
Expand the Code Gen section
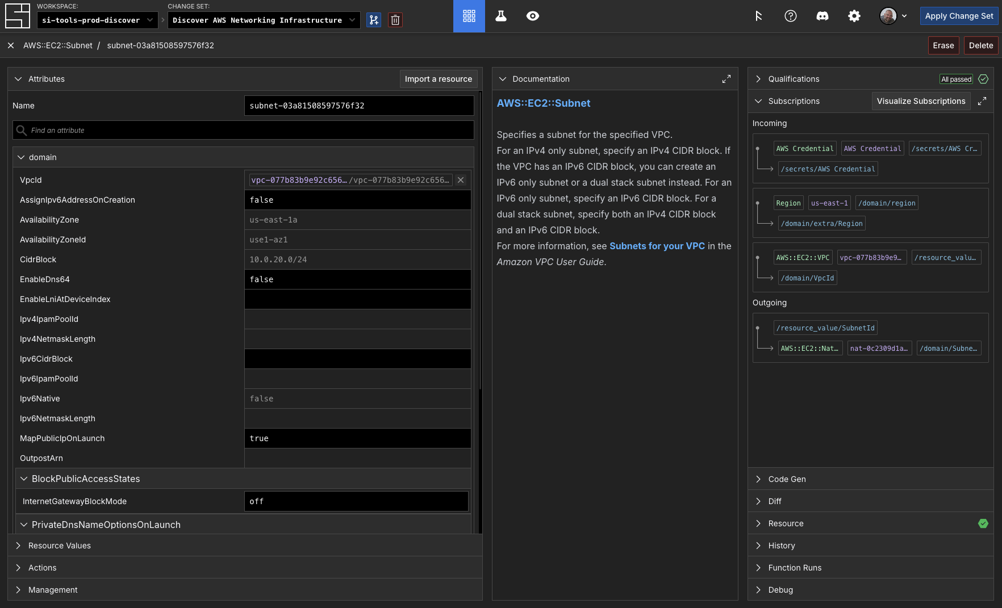(786, 479)
